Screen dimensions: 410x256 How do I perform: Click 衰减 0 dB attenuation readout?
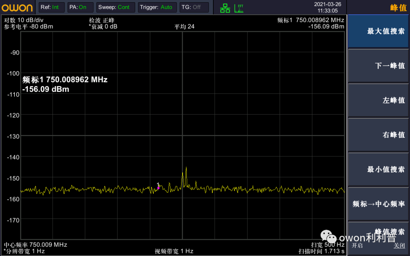click(x=103, y=27)
